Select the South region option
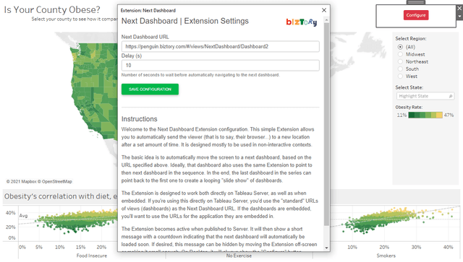Viewport: 463px width, 262px height. (x=400, y=69)
